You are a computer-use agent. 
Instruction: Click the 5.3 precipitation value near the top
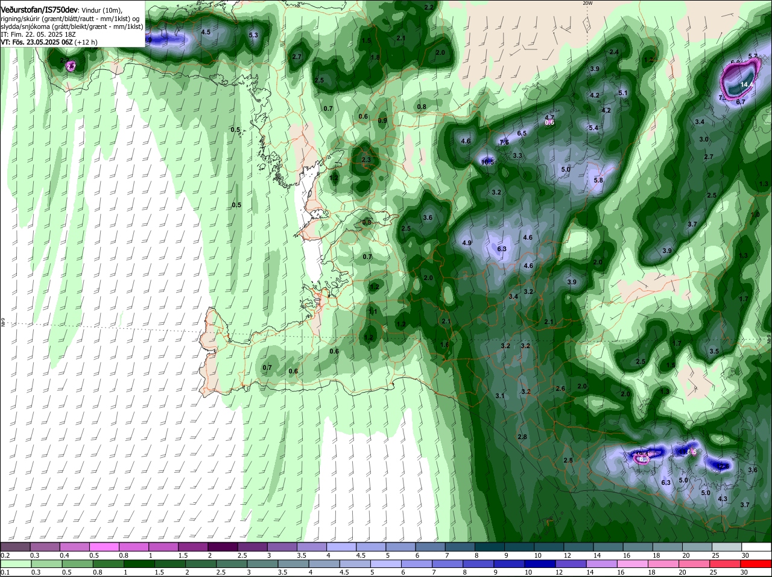tap(253, 35)
